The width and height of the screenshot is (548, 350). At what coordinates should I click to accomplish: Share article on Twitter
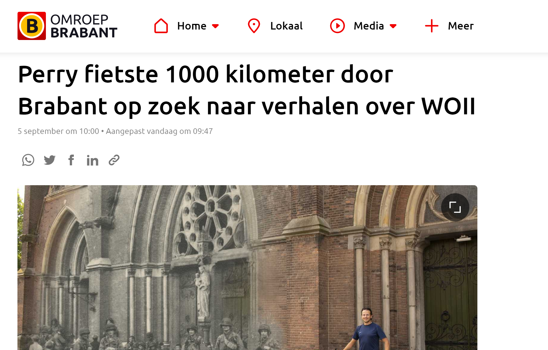coord(50,160)
